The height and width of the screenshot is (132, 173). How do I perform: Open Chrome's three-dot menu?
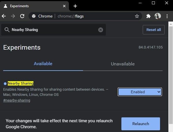pyautogui.click(x=167, y=16)
